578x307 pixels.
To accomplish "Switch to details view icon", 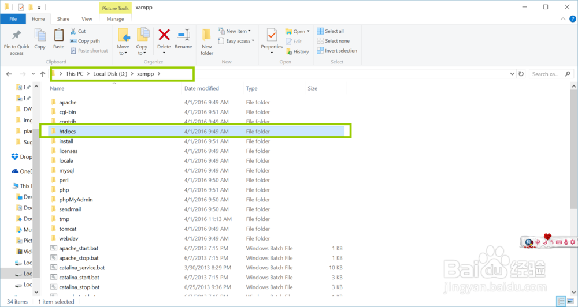I will tap(561, 301).
